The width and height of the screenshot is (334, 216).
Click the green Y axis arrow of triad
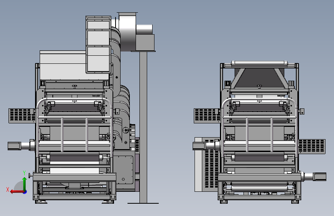(x=25, y=184)
